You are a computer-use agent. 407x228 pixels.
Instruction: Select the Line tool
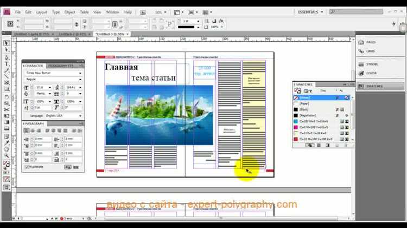[x=7, y=76]
